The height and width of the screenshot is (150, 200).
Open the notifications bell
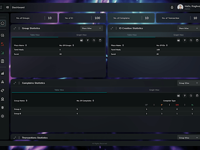point(172,7)
